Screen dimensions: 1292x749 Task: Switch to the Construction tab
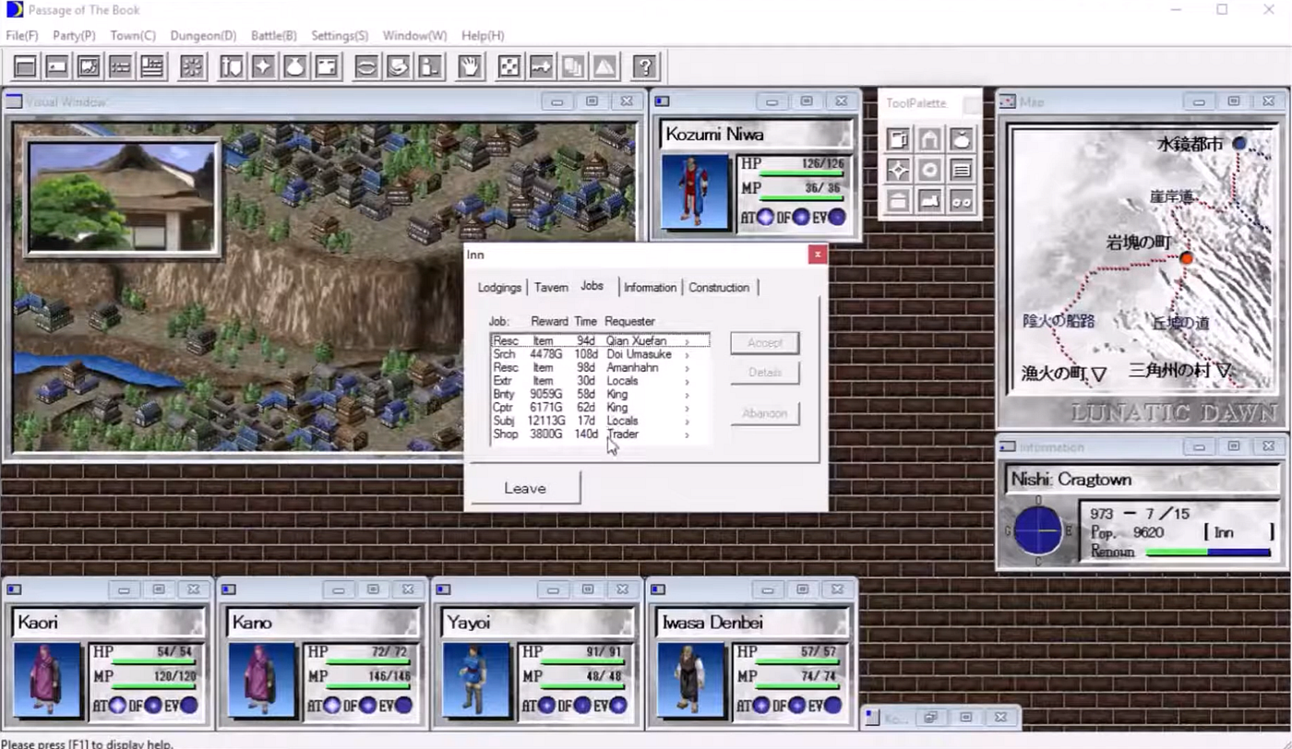click(719, 288)
